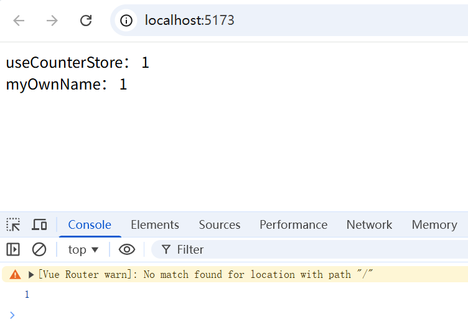Clear the console output
Image resolution: width=468 pixels, height=332 pixels.
(39, 249)
